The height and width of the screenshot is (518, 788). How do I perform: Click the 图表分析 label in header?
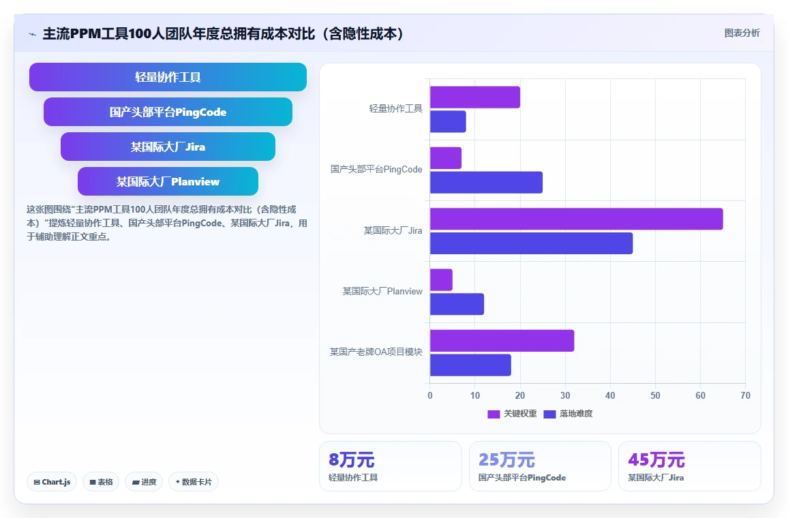(742, 33)
